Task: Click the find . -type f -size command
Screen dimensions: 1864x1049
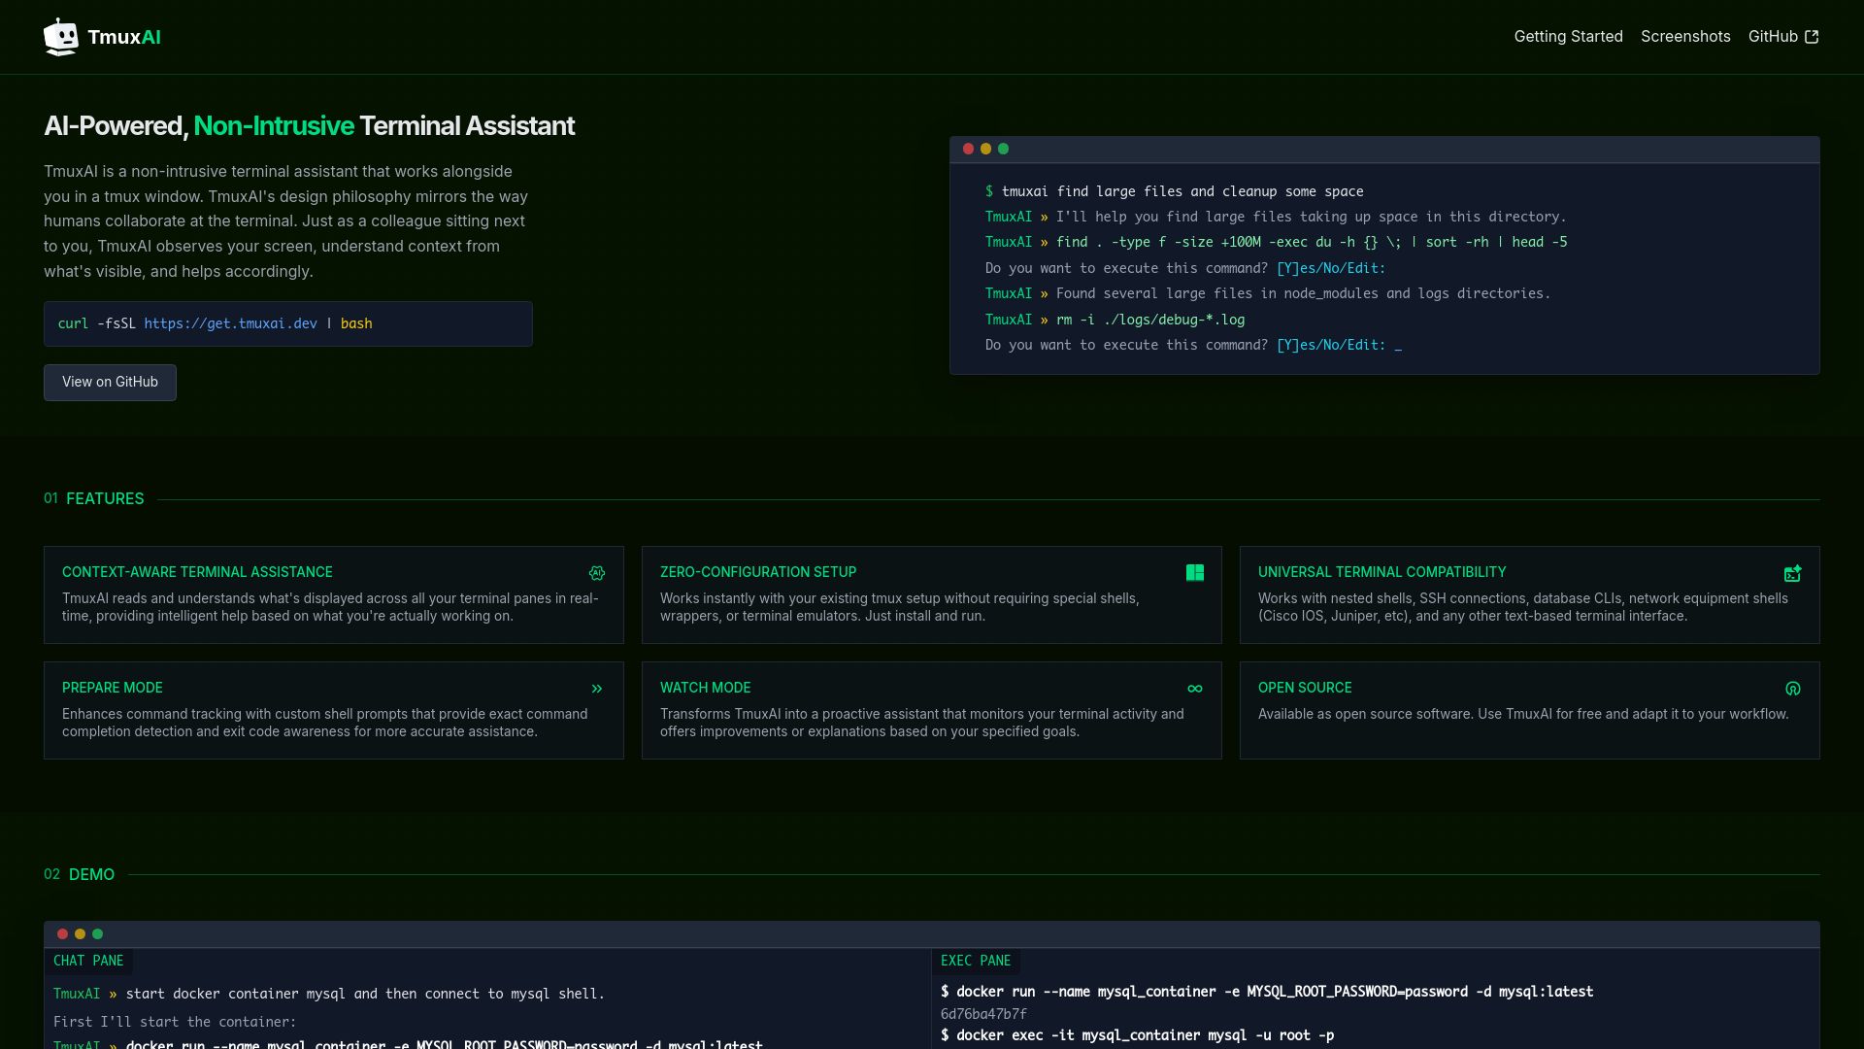Action: (1312, 242)
